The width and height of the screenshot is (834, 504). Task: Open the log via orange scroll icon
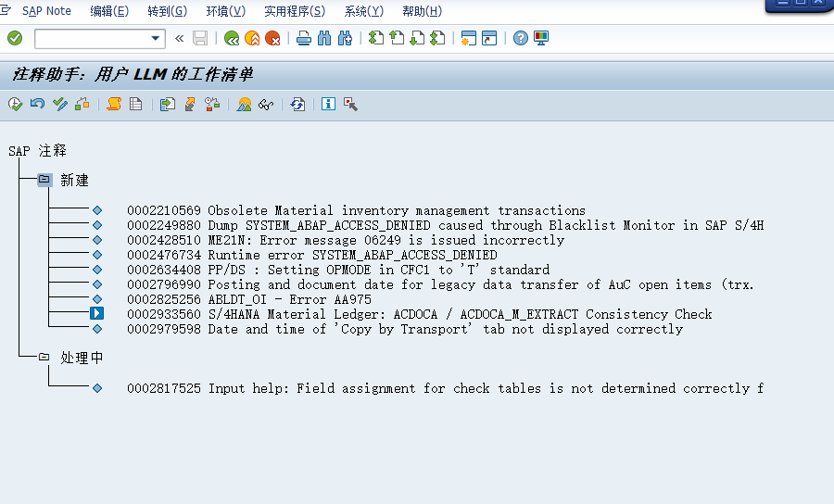[x=113, y=104]
